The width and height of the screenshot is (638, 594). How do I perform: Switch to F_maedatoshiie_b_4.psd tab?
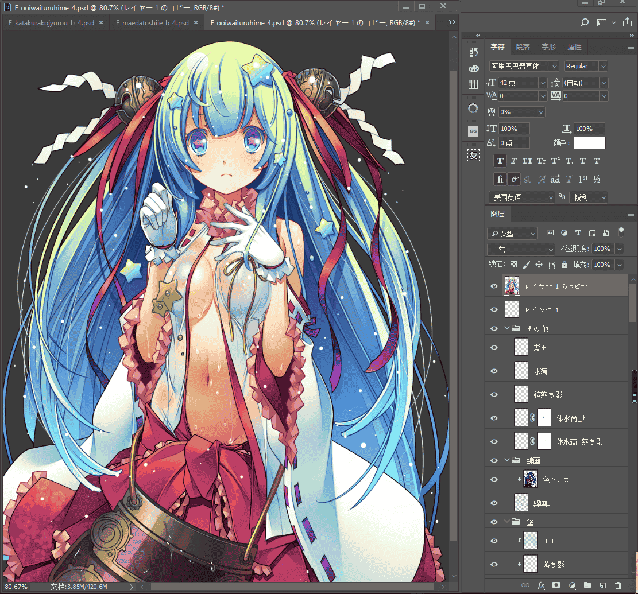pos(152,23)
